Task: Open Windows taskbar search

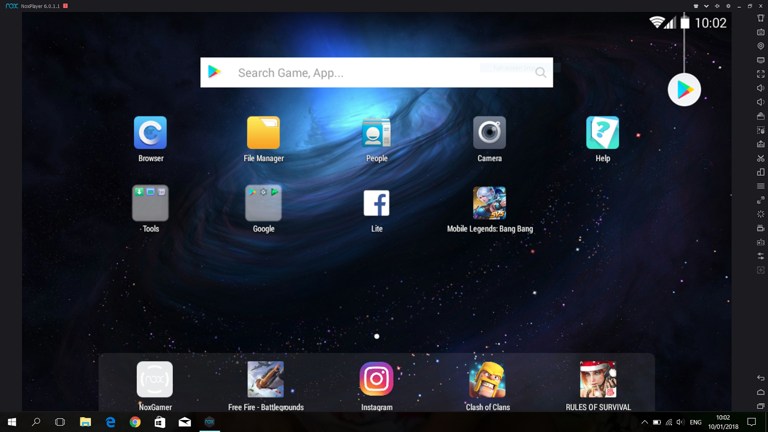Action: click(x=36, y=422)
